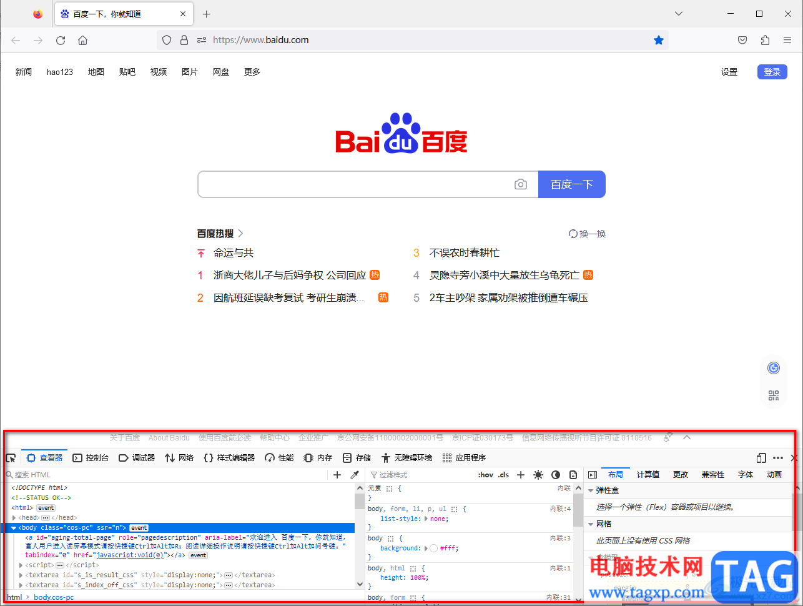
Task: Expand the head node in HTML tree
Action: 14,518
